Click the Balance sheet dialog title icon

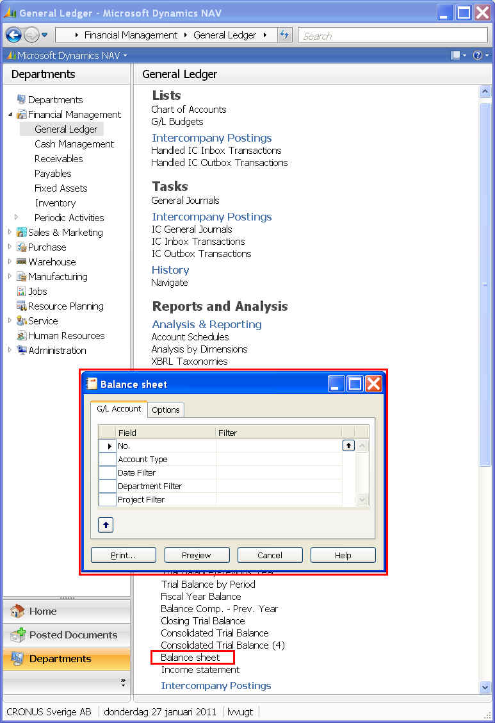click(92, 384)
